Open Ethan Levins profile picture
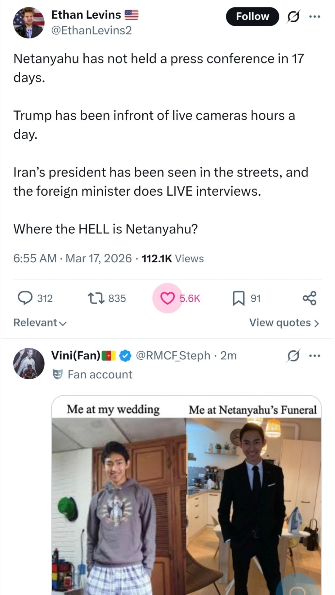This screenshot has height=595, width=335. (x=29, y=23)
